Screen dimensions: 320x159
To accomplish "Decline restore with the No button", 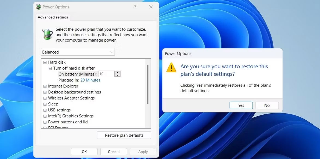I will (x=267, y=105).
